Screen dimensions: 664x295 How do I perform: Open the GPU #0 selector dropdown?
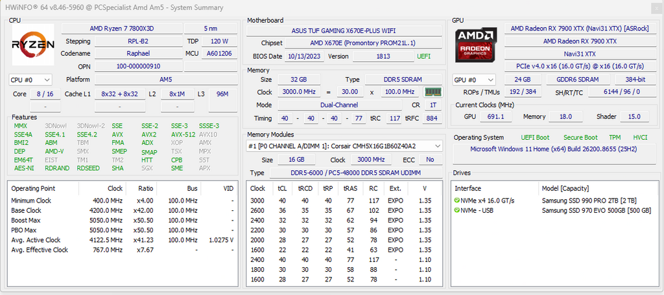(474, 80)
